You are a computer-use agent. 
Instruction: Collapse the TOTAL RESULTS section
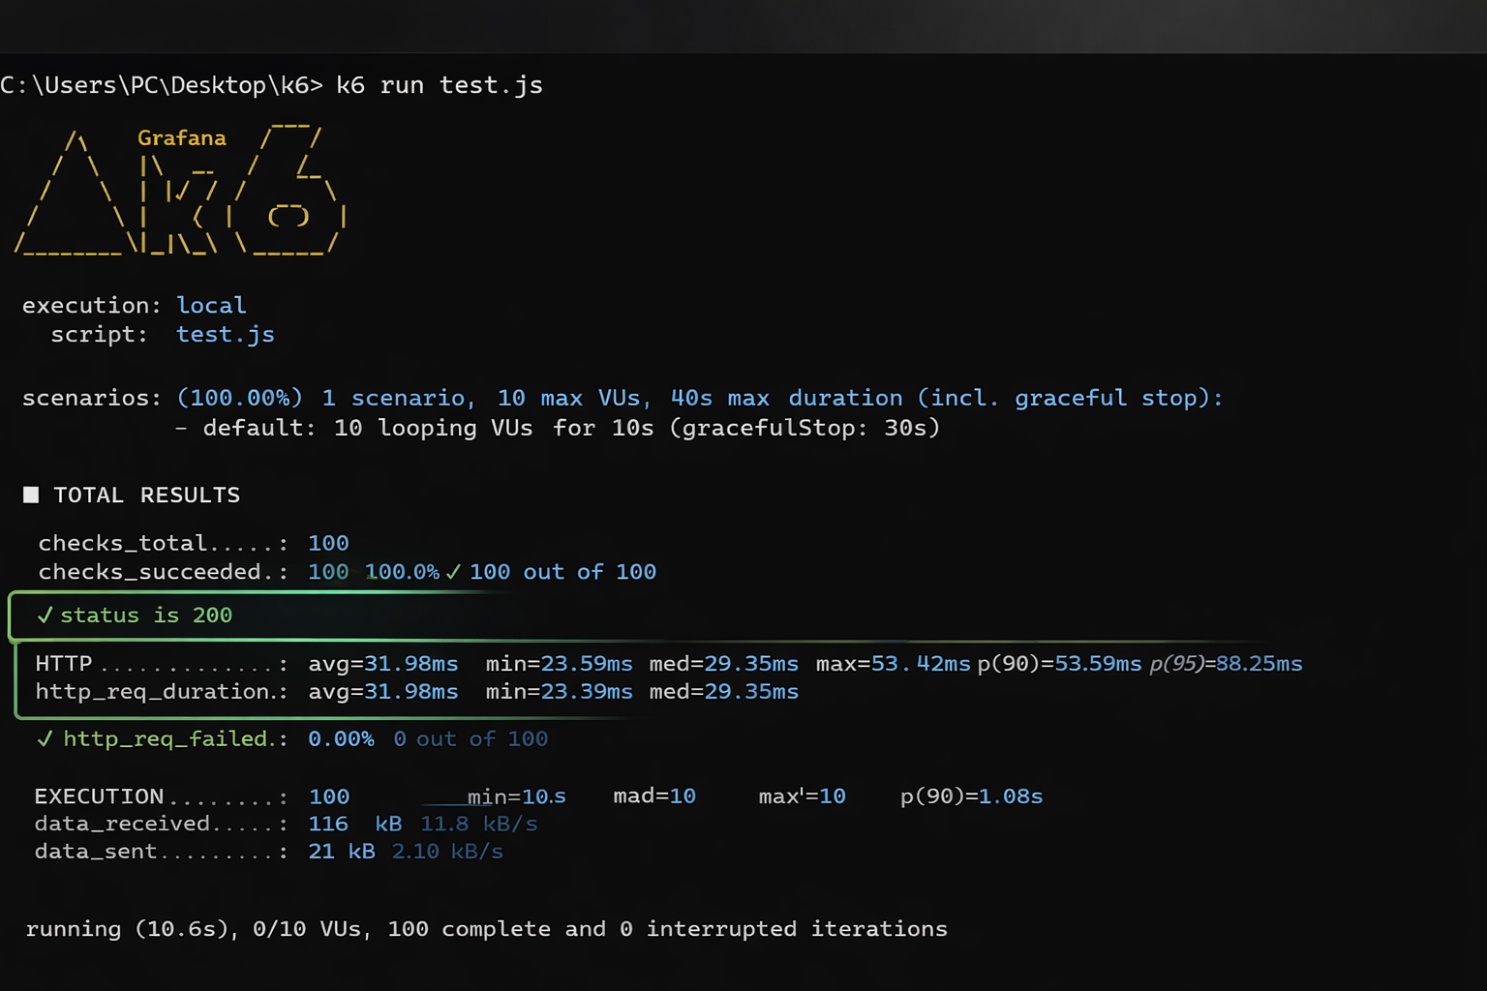[x=146, y=495]
